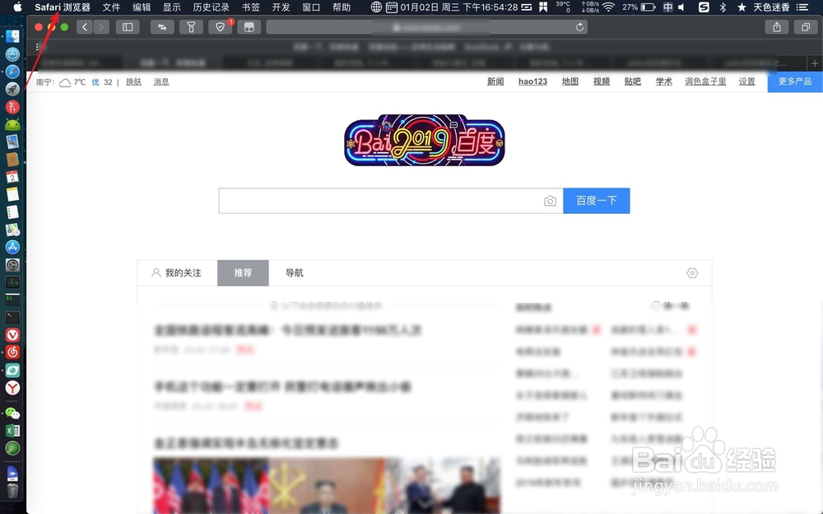Open the 调色盒子里 account link
Screen dimensions: 823x514
(705, 81)
